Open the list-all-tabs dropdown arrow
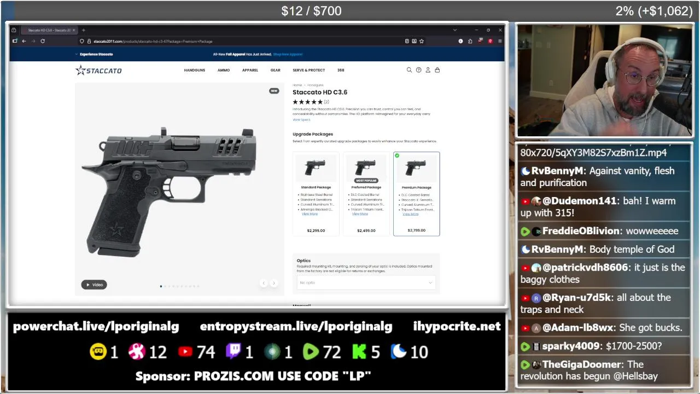Screen dimensions: 700x394 click(x=454, y=30)
